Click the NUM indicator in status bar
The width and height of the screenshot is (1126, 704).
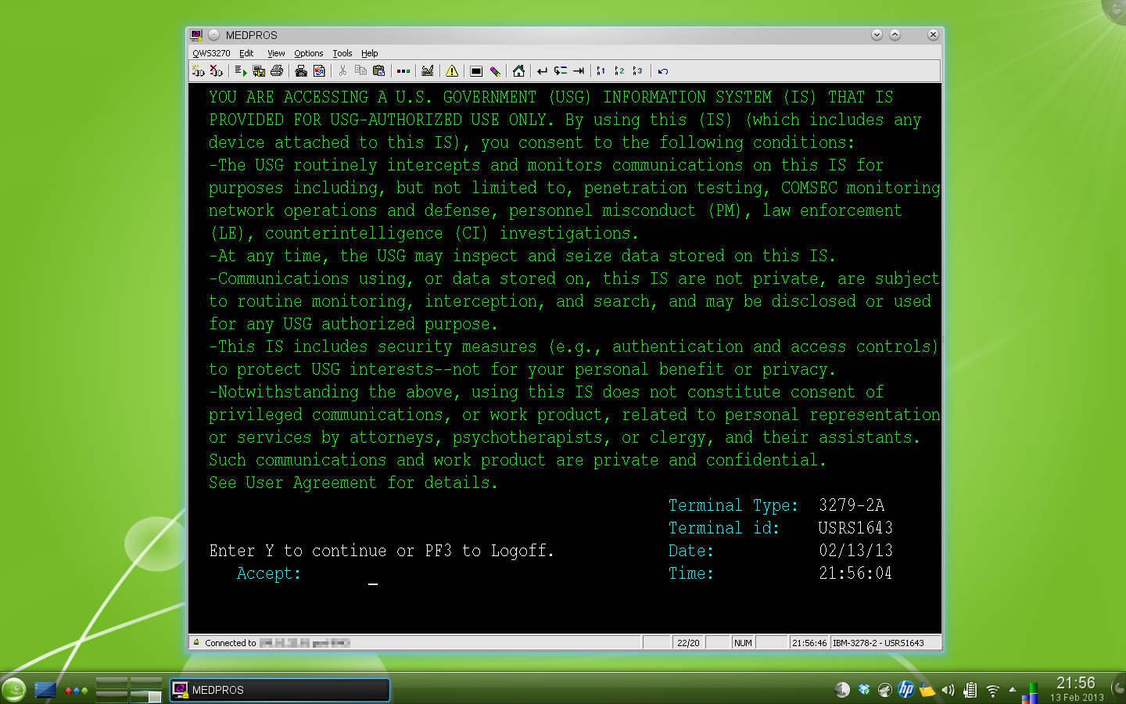point(743,643)
